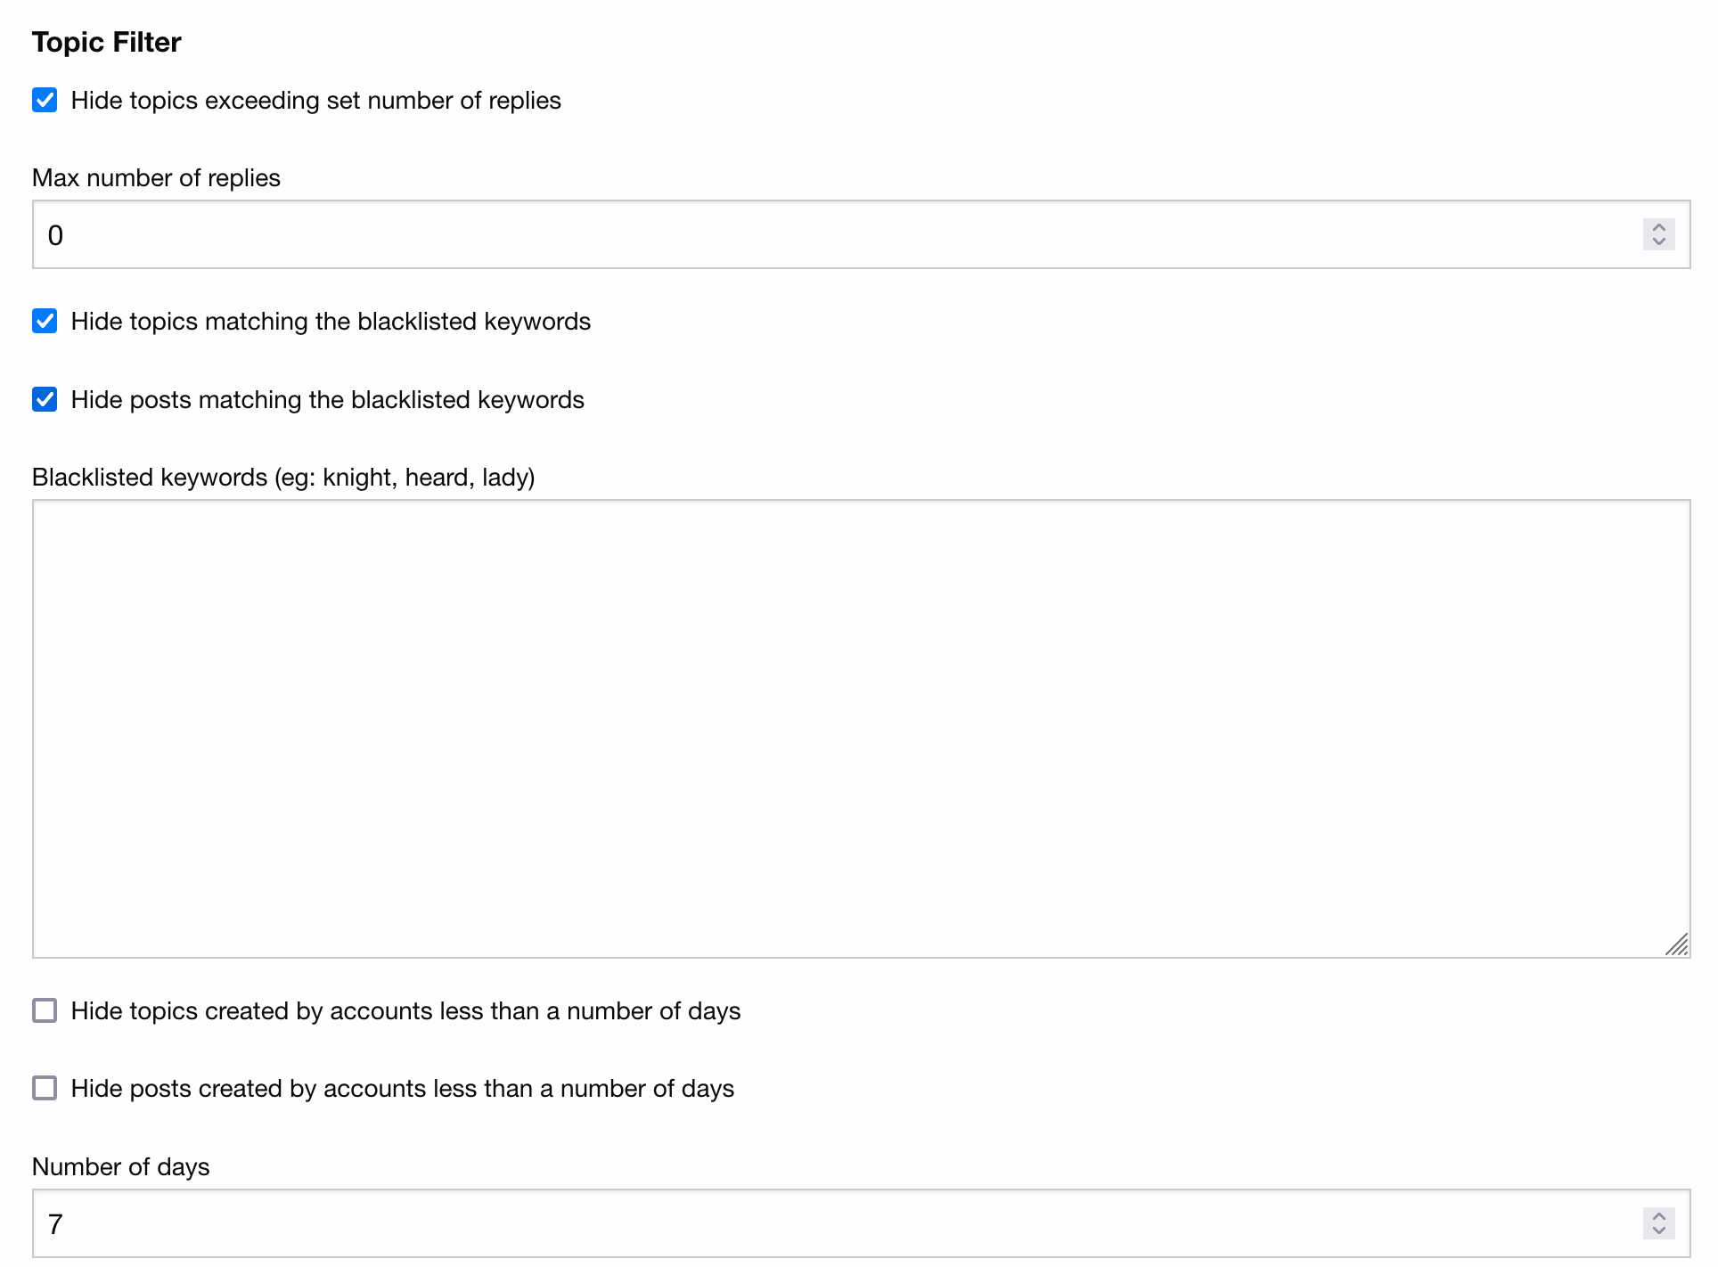Click the 'Hide topics exceeding set number' label text
Screen dimensions: 1718x1267
315,101
